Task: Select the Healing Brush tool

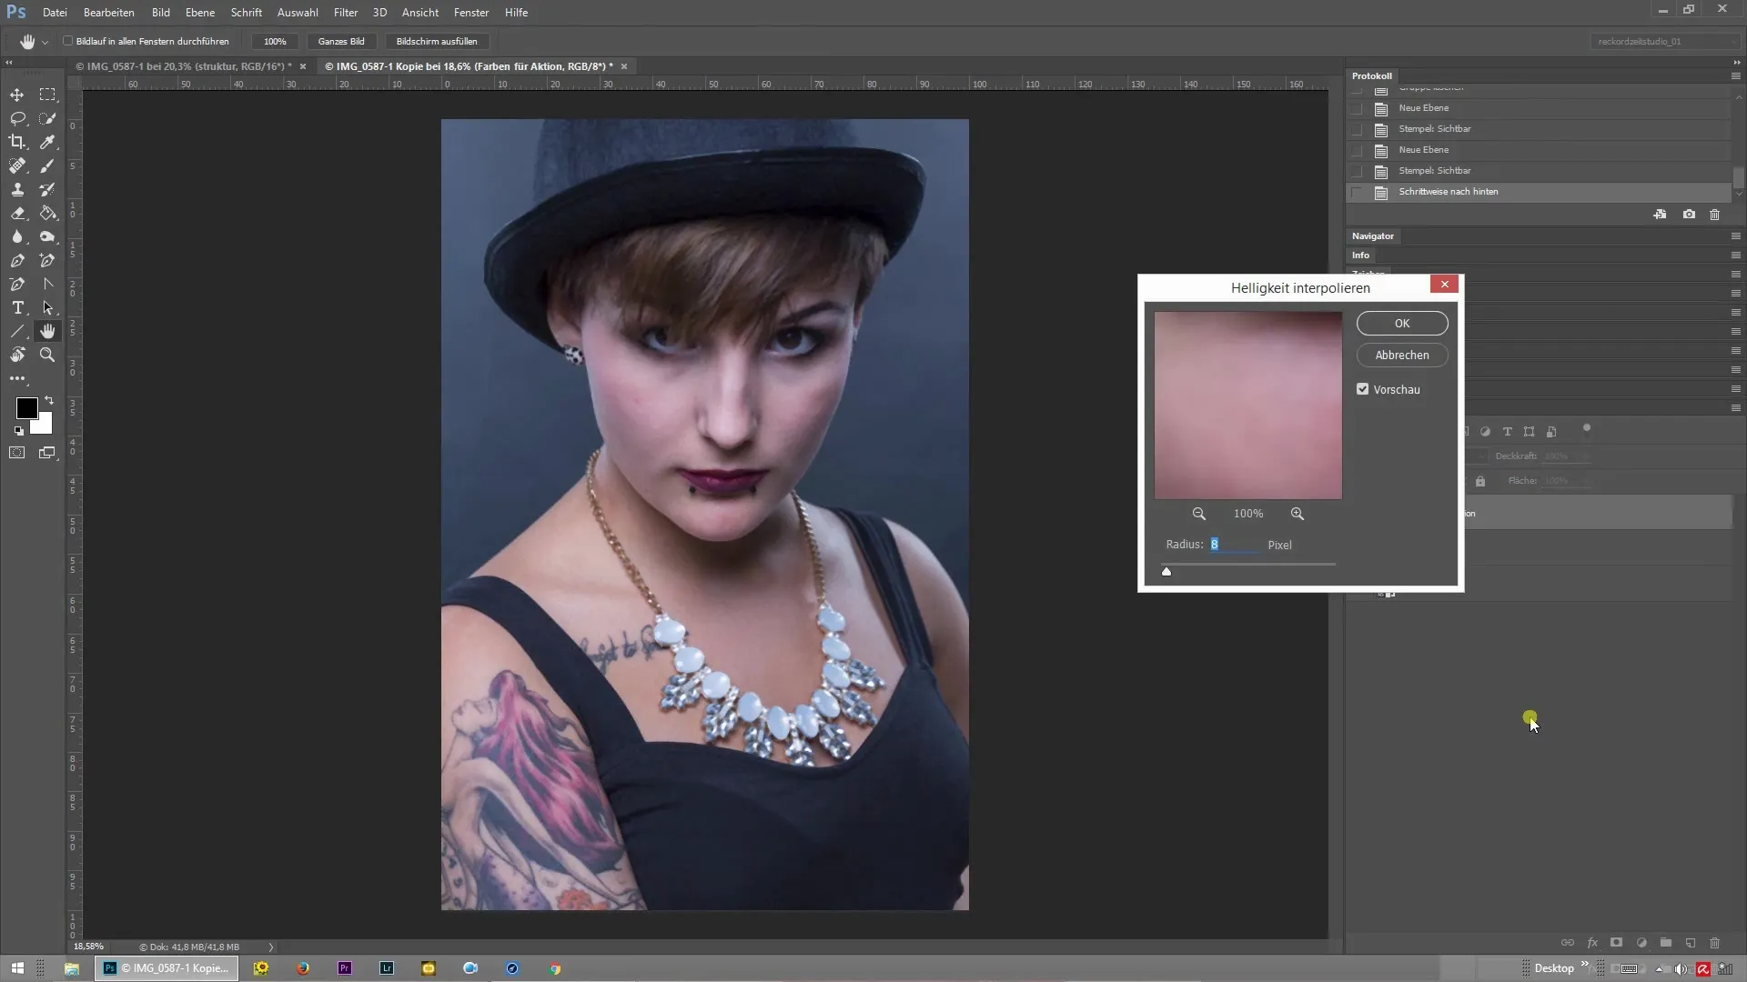Action: click(17, 165)
